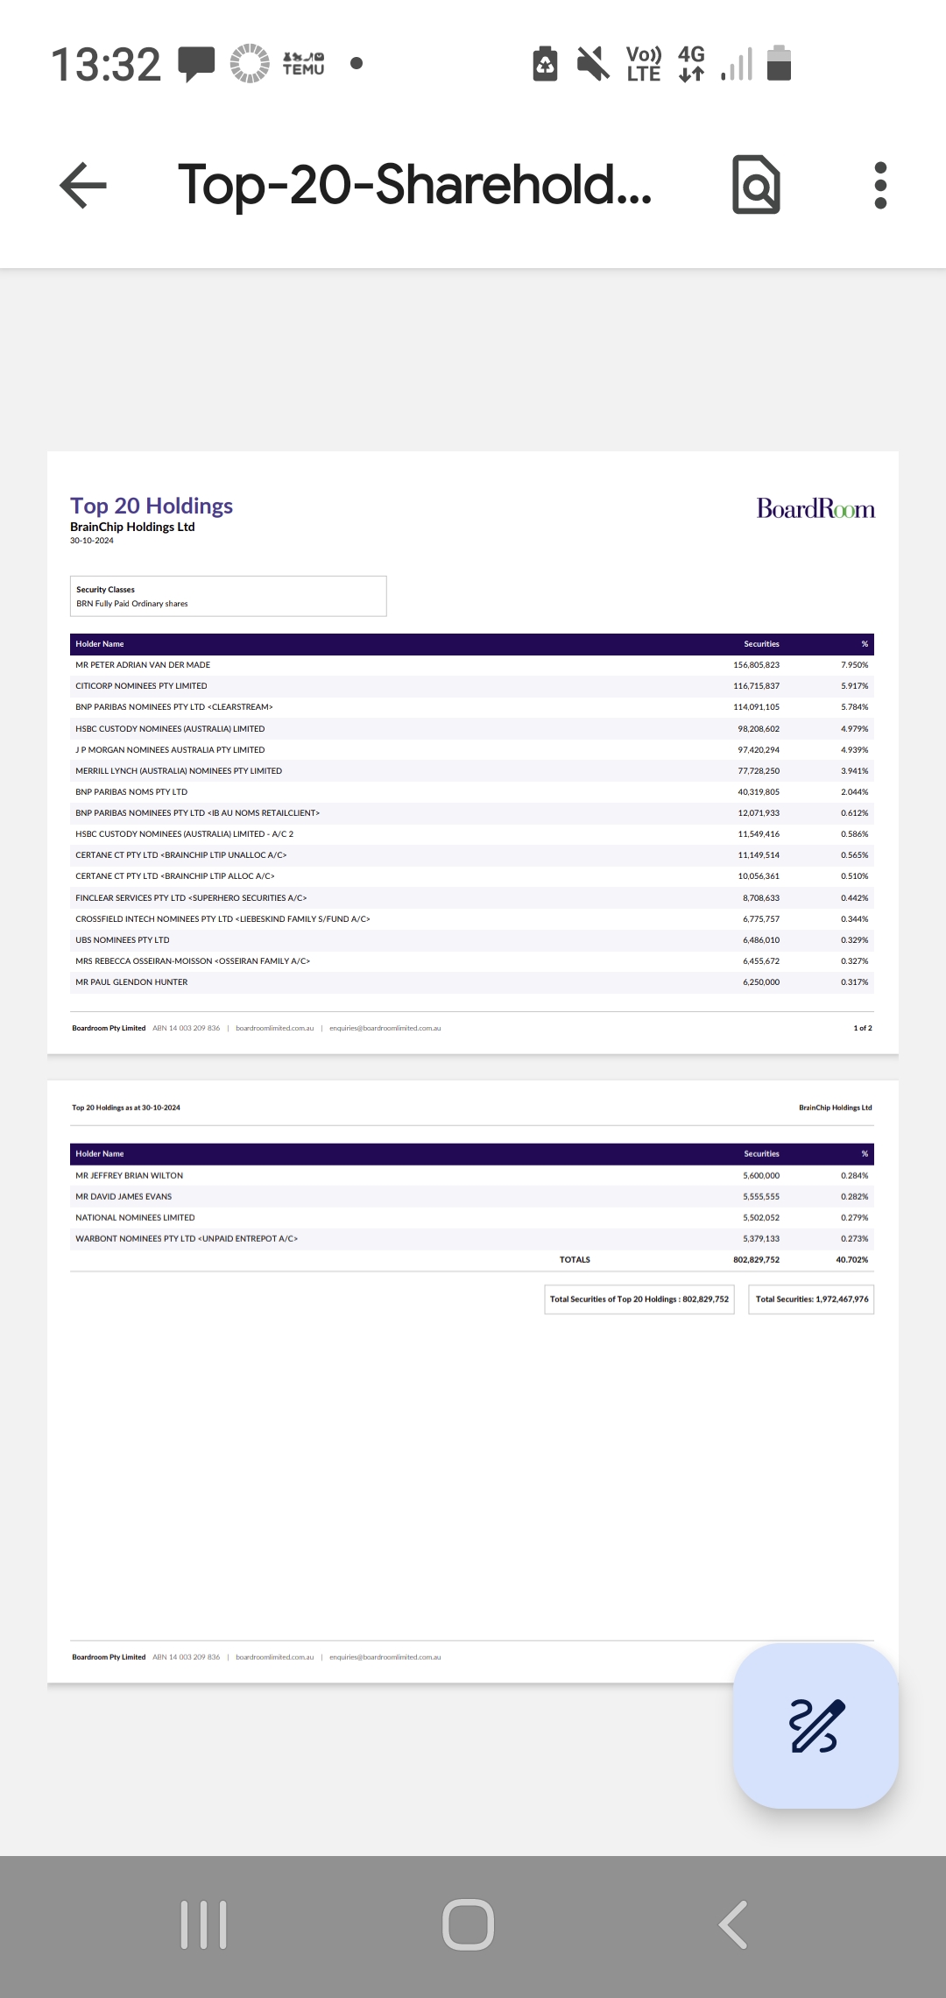This screenshot has height=1998, width=946.
Task: Tap BrainChip Holdings Ltd under the heading
Action: 132,527
